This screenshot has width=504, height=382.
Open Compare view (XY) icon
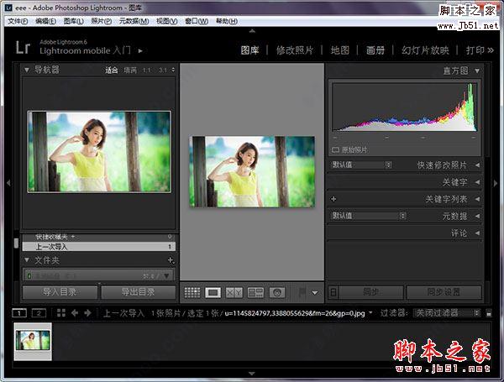tap(234, 292)
